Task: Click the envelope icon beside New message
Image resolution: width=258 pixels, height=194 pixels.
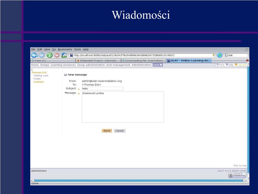Action: coord(66,75)
